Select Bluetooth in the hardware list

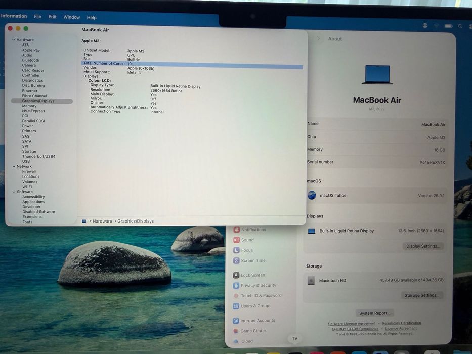click(x=30, y=60)
